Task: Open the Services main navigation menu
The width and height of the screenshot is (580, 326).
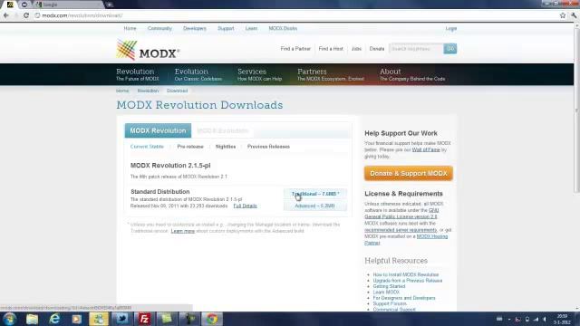Action: point(259,74)
